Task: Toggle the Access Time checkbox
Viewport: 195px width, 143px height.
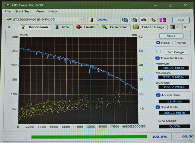Action: [x=158, y=95]
